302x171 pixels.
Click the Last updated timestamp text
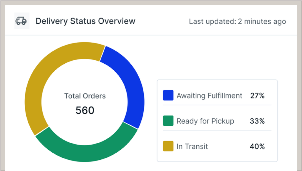[237, 21]
